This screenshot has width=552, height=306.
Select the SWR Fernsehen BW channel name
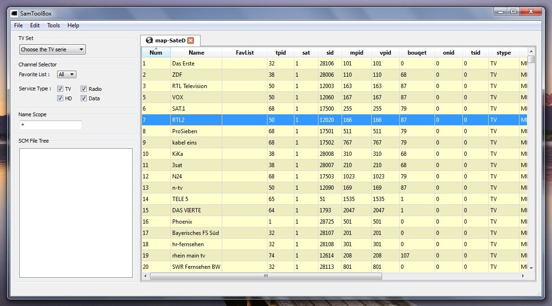(x=196, y=266)
